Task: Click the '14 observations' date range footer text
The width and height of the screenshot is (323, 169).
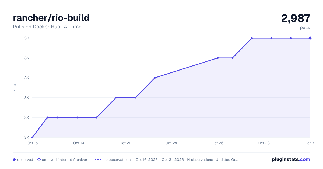Action: click(187, 160)
